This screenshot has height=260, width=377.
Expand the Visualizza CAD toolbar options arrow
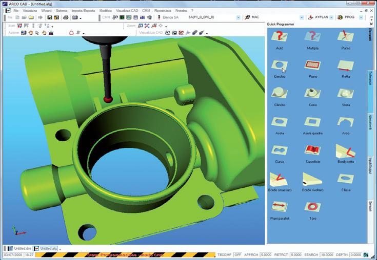(207, 33)
